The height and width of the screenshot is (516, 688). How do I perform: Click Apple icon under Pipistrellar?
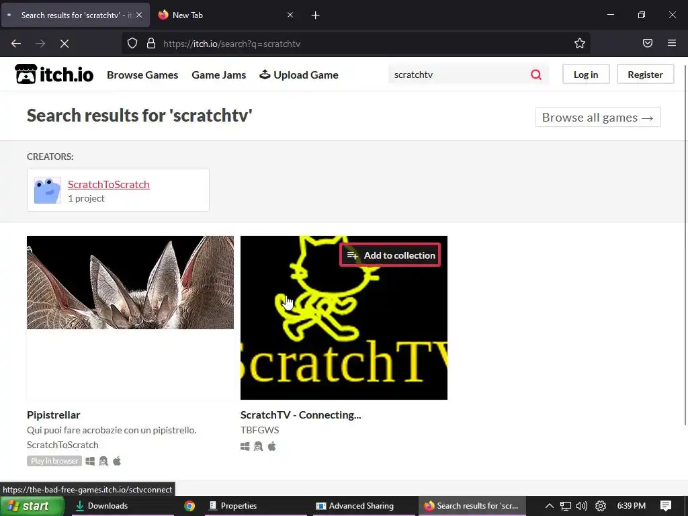pyautogui.click(x=117, y=461)
